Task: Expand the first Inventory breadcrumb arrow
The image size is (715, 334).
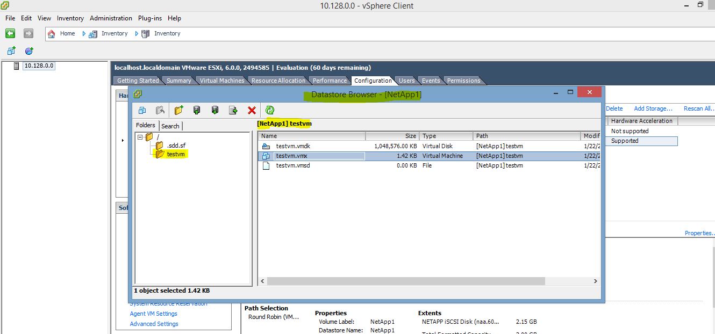Action: (x=85, y=33)
